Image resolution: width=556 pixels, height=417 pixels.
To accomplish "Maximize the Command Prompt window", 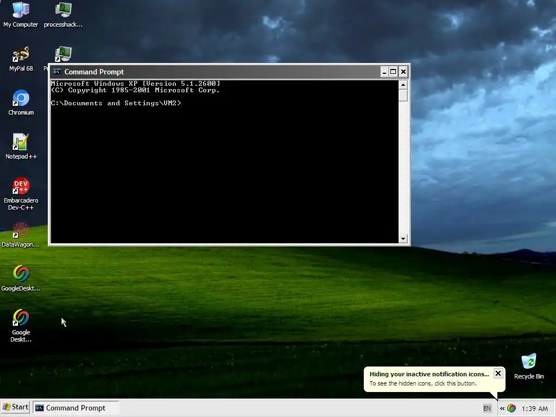I will coord(393,72).
